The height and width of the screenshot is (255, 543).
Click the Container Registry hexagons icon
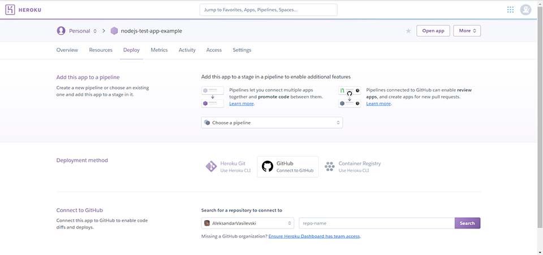(x=330, y=166)
